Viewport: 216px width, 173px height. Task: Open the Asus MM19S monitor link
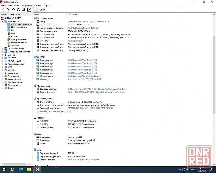tap(84, 79)
